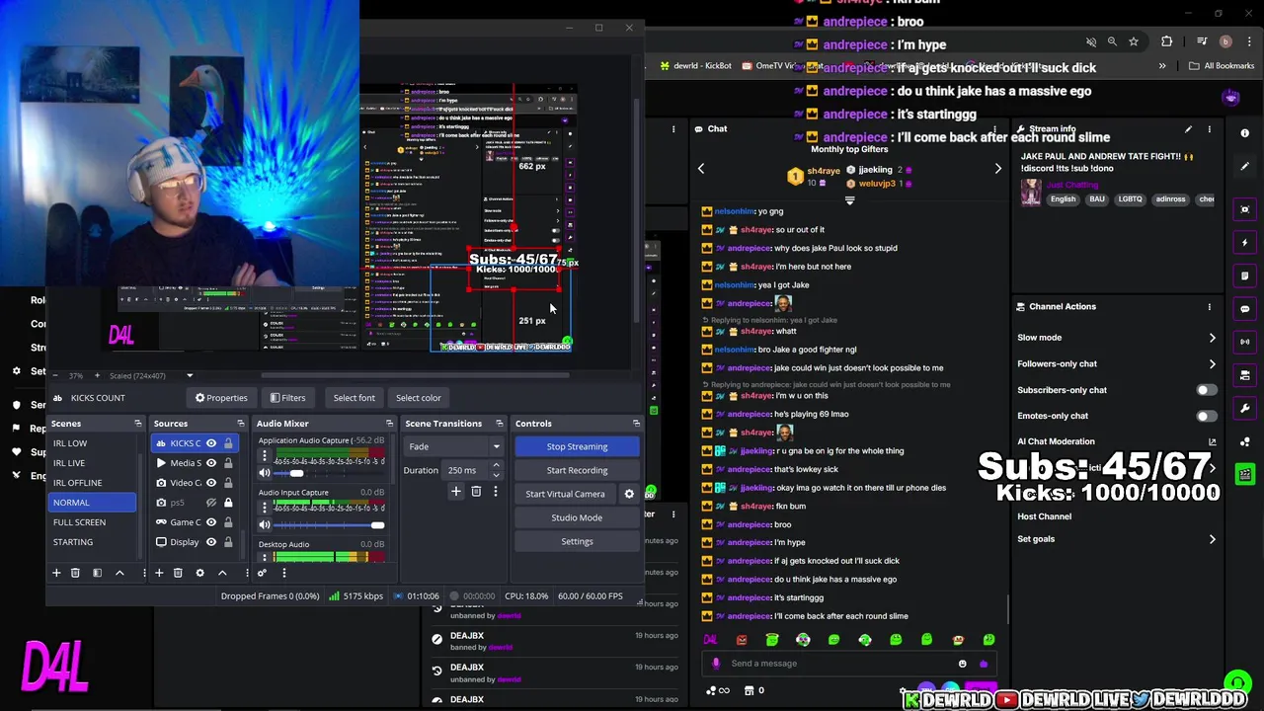Open virtual camera settings gear

point(629,494)
